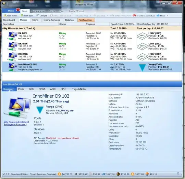
Task: Click the LBRY coin icon for BK-B106
Action: (x=143, y=57)
